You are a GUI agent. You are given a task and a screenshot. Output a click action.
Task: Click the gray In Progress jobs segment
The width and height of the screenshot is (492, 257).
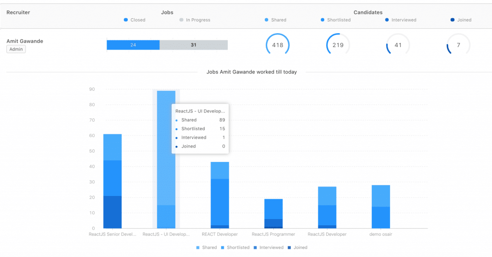pos(194,45)
